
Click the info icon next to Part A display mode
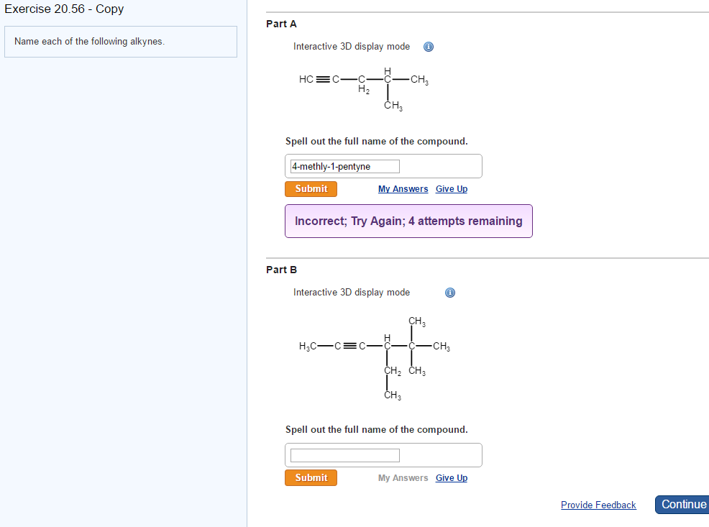pyautogui.click(x=429, y=46)
